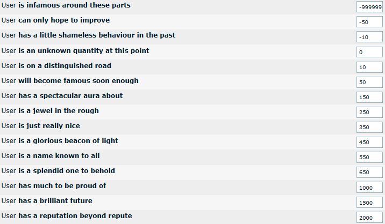Click the unknown quantity field showing 0
Image resolution: width=385 pixels, height=224 pixels.
369,52
